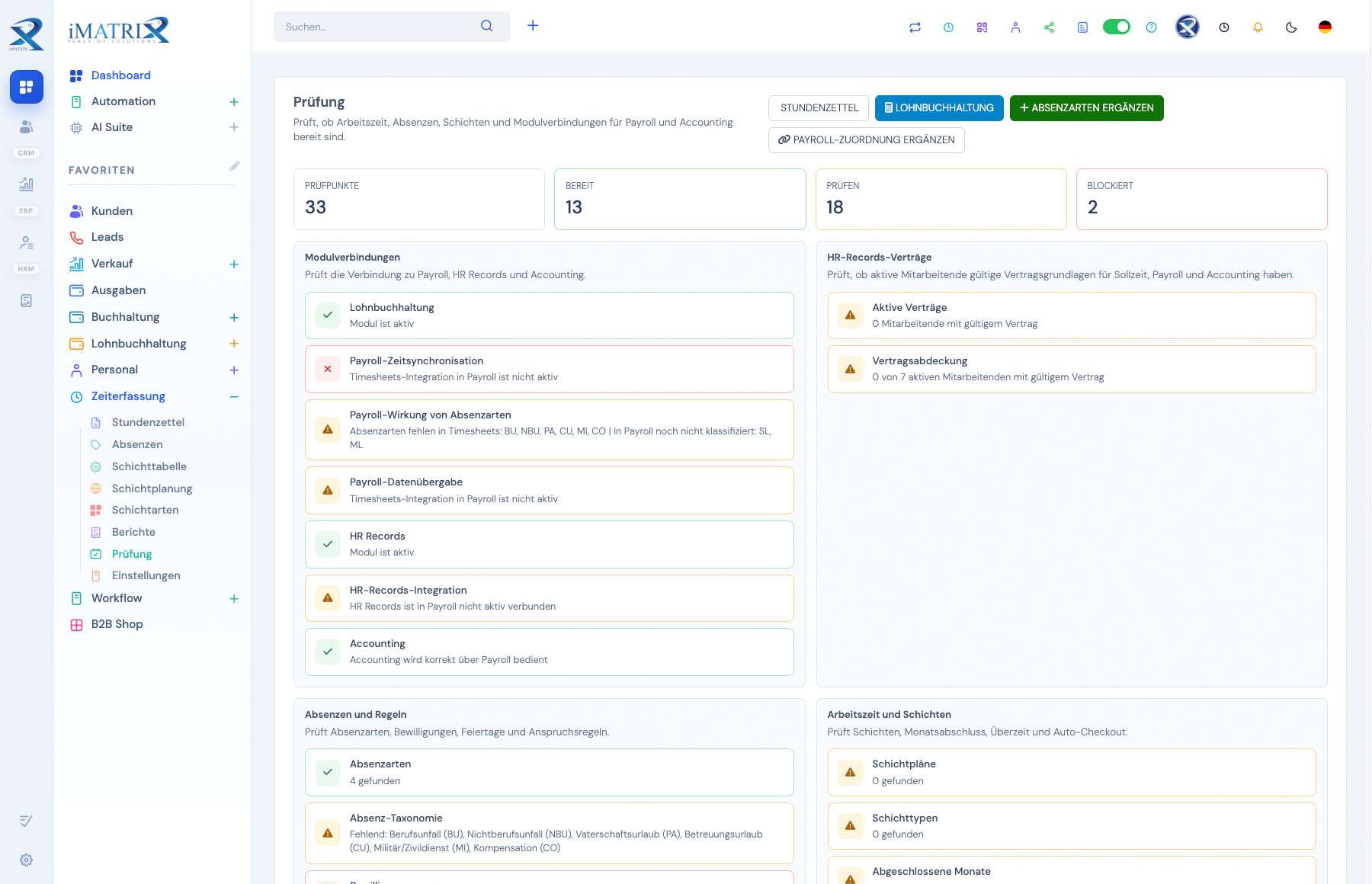Open Automation menu item
Image resolution: width=1372 pixels, height=884 pixels.
(x=123, y=101)
